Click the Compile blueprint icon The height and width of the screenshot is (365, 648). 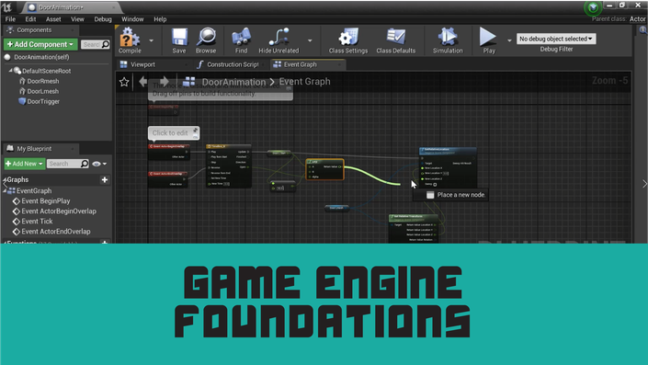pyautogui.click(x=130, y=37)
